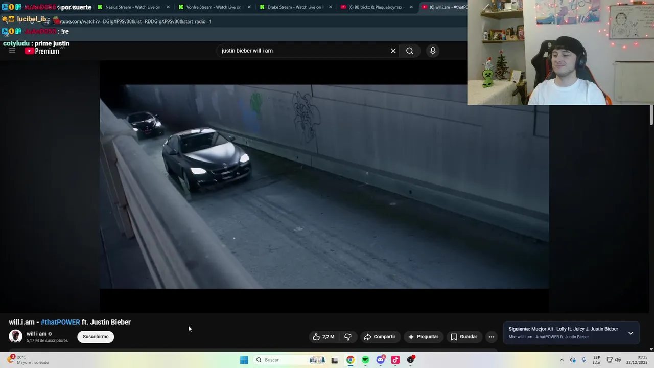654x368 pixels.
Task: Close the Nasius Stream tab
Action: pyautogui.click(x=168, y=7)
